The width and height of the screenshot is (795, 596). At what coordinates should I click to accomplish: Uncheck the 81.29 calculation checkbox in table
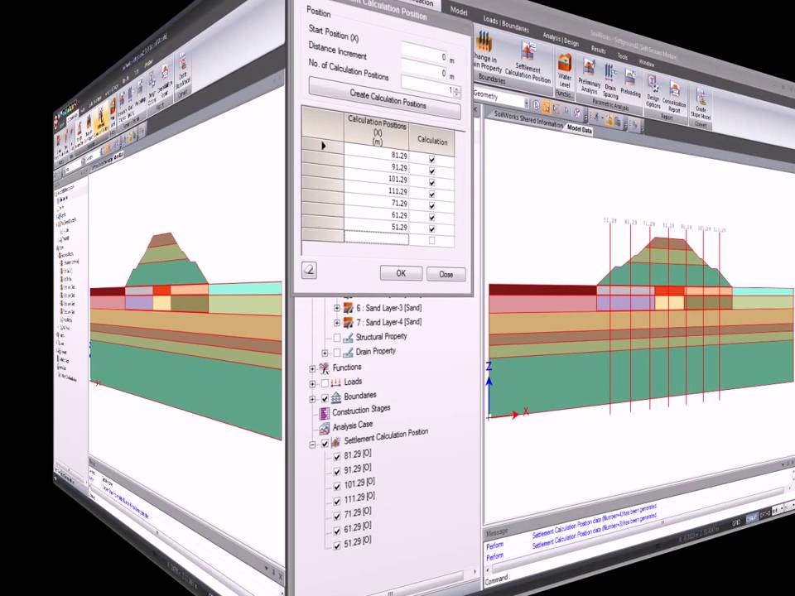pyautogui.click(x=432, y=159)
